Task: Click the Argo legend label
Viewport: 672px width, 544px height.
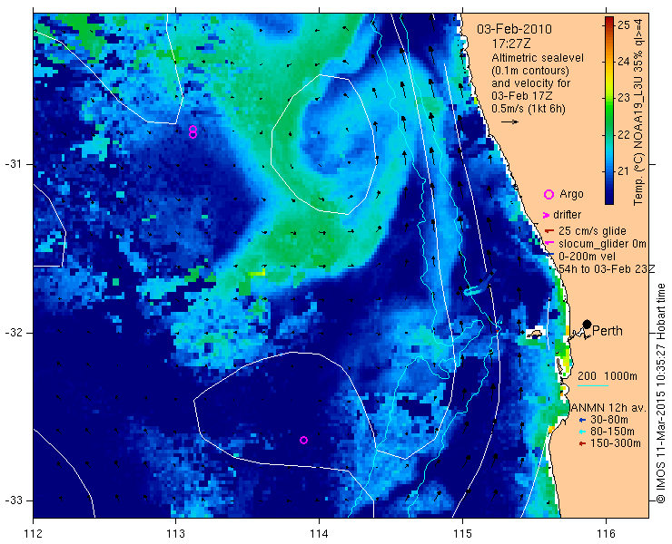Action: (x=571, y=194)
